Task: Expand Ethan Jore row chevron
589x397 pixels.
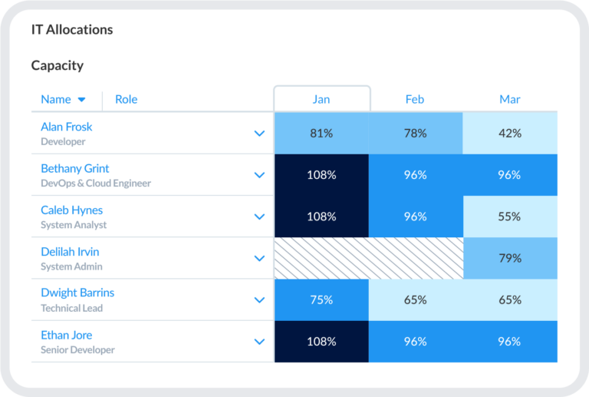Action: tap(259, 342)
